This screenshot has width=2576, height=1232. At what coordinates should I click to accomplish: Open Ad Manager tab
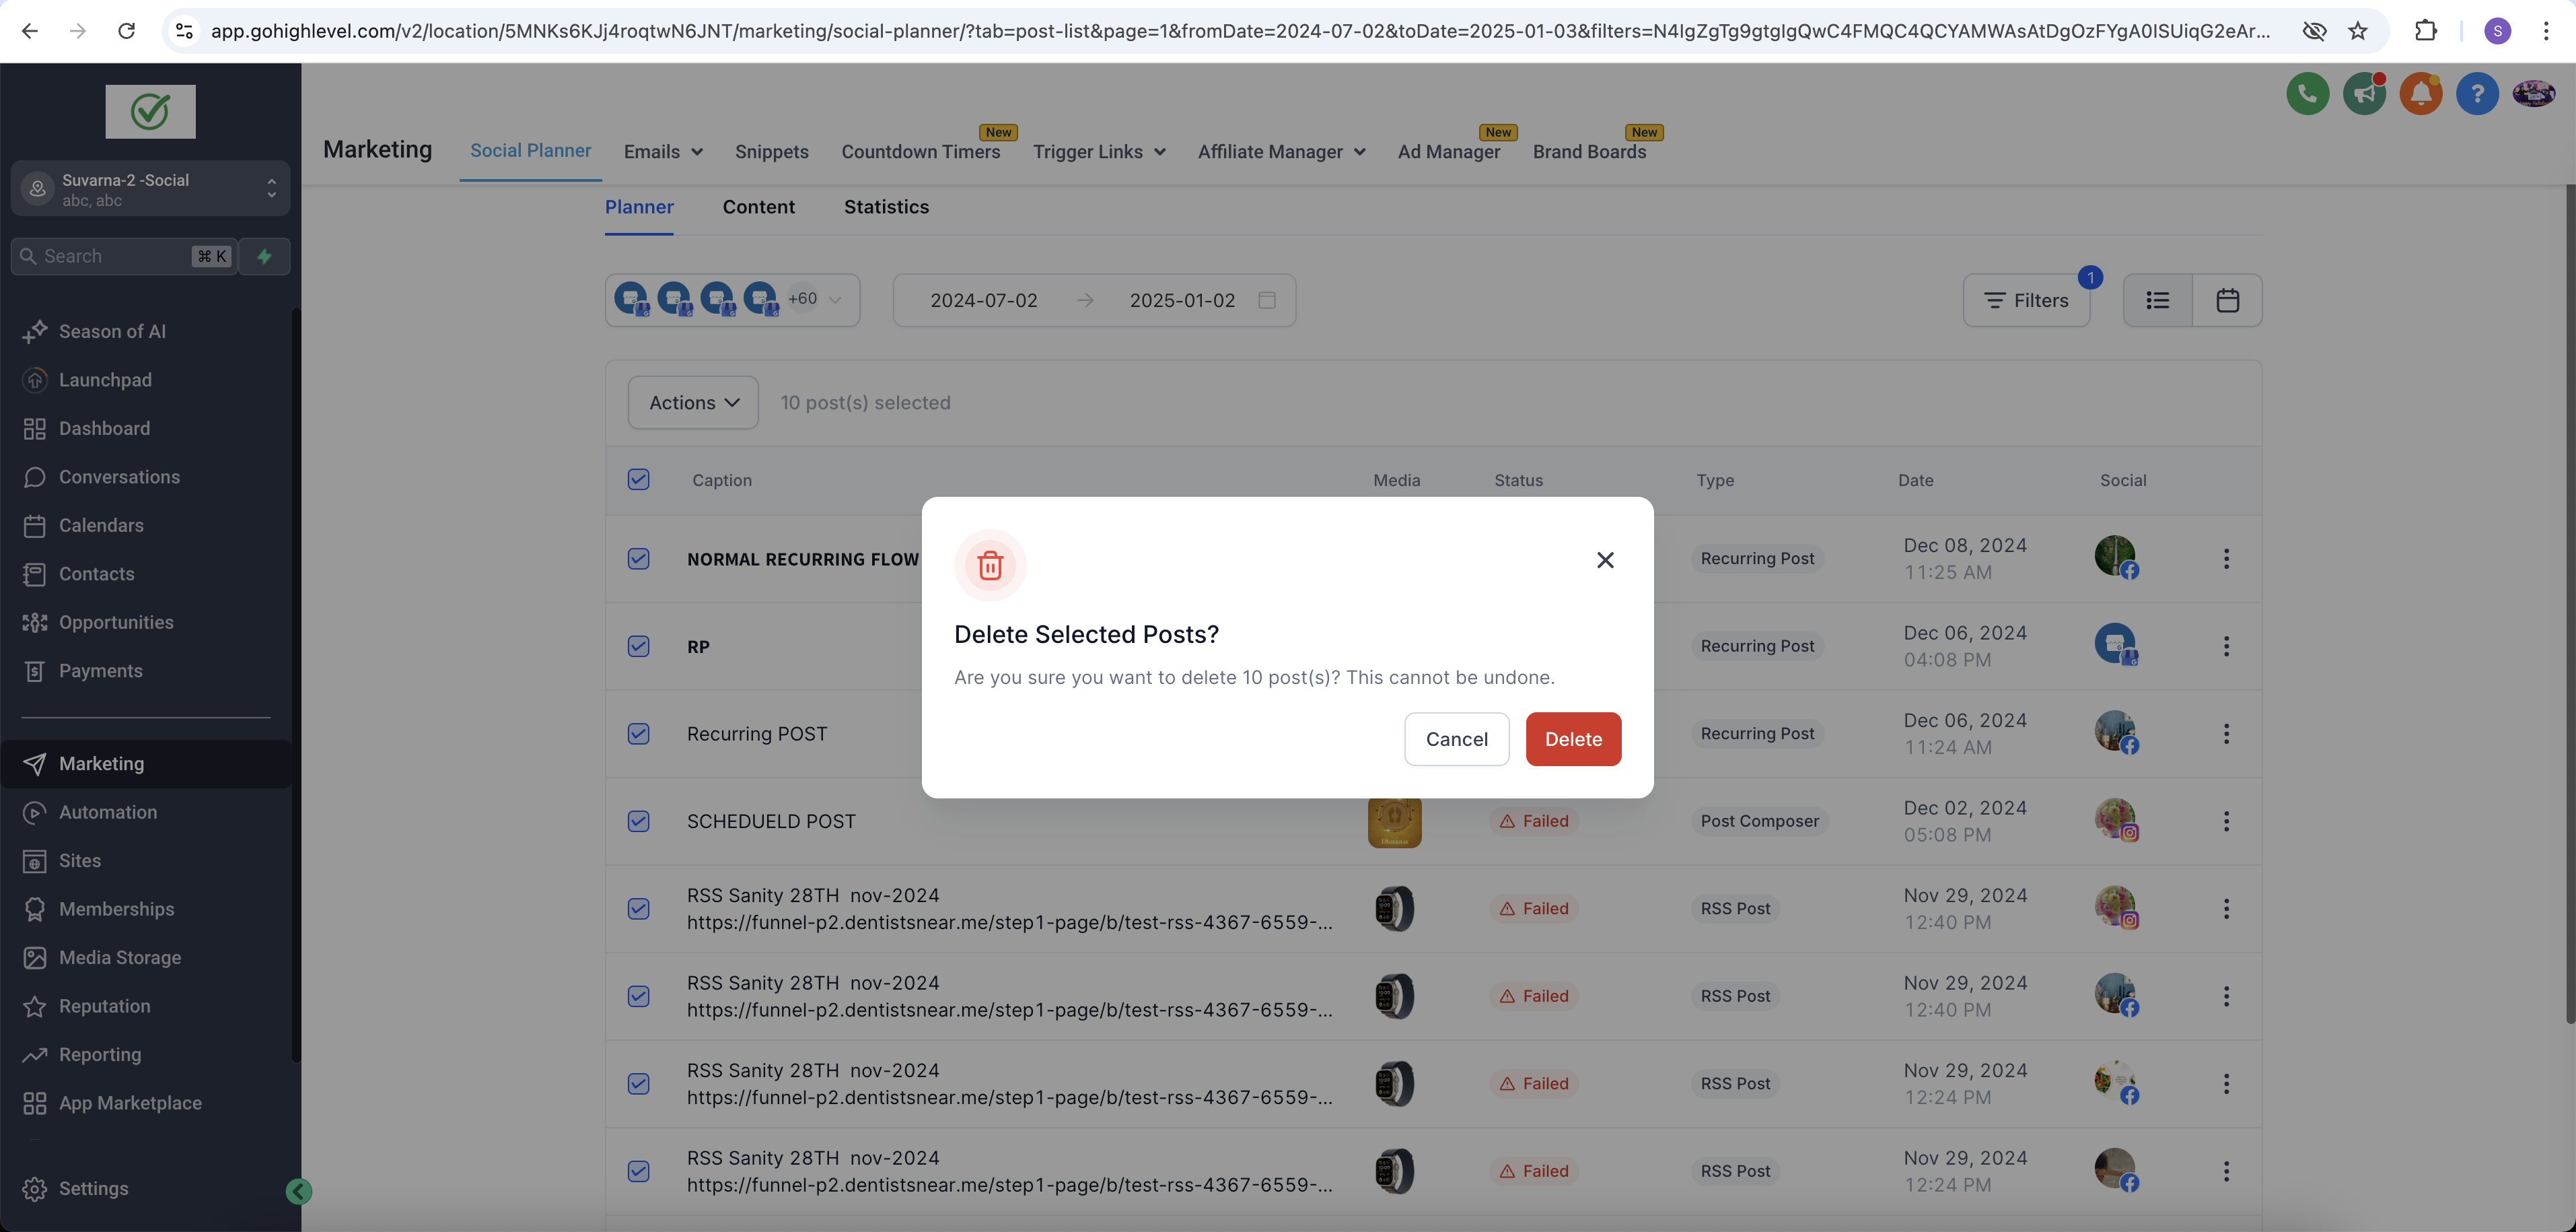click(1448, 152)
